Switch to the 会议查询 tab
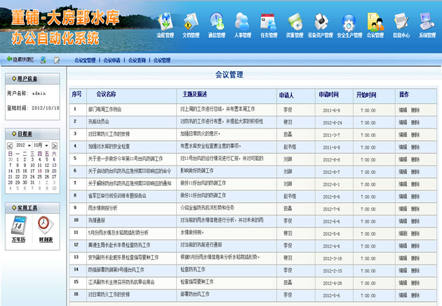This screenshot has height=306, width=442. tap(137, 60)
